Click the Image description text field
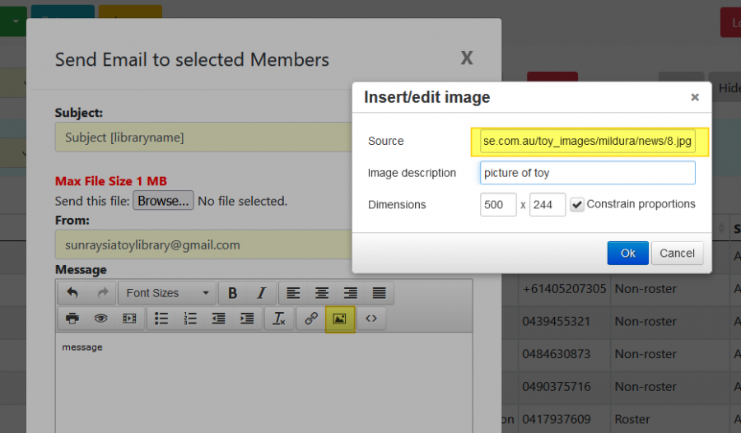 [587, 173]
